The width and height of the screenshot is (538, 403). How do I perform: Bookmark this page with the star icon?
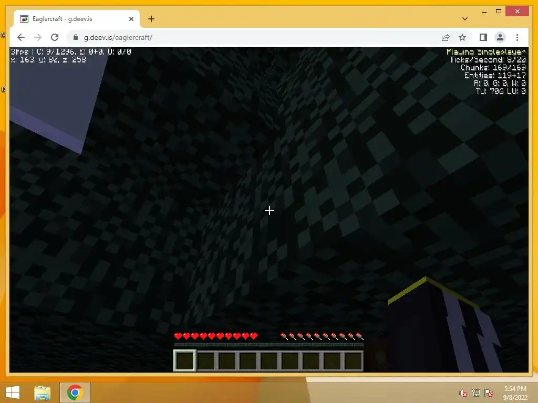click(462, 37)
